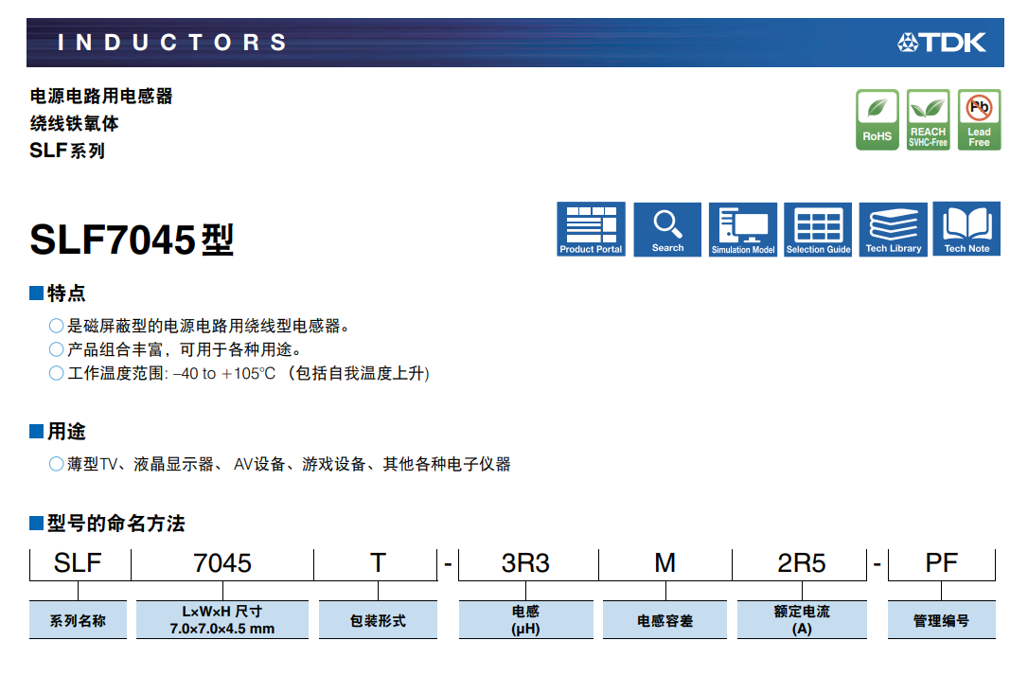Viewport: 1028px width, 676px height.
Task: Open the Tech Note book icon
Action: pyautogui.click(x=967, y=229)
